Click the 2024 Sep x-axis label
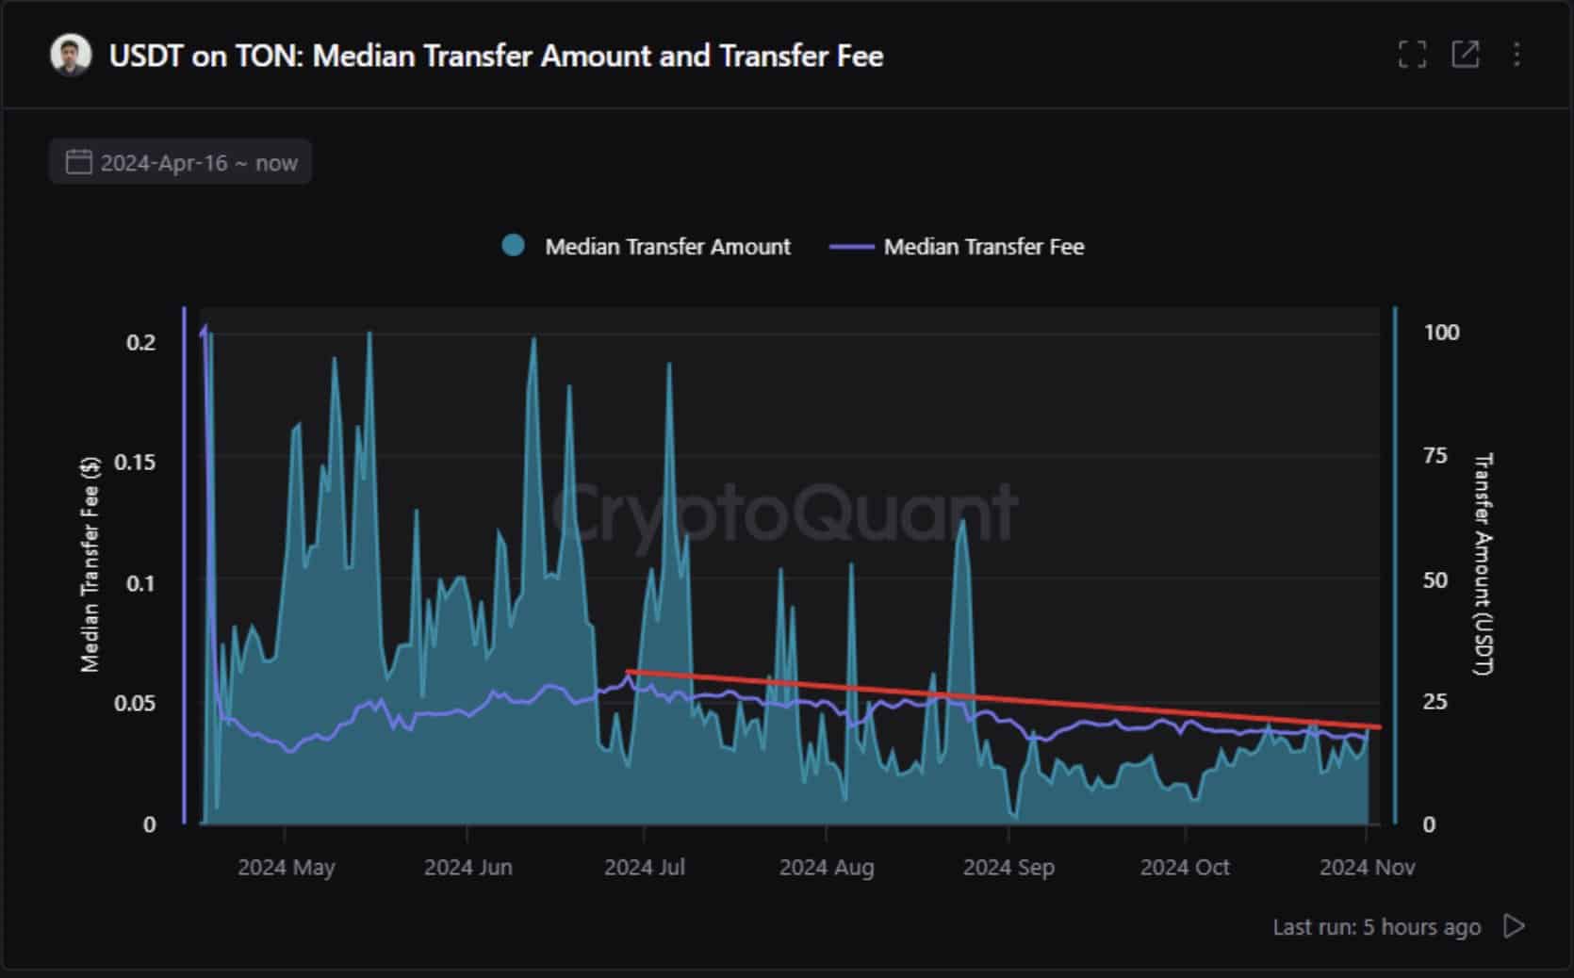The width and height of the screenshot is (1574, 978). click(x=1008, y=867)
